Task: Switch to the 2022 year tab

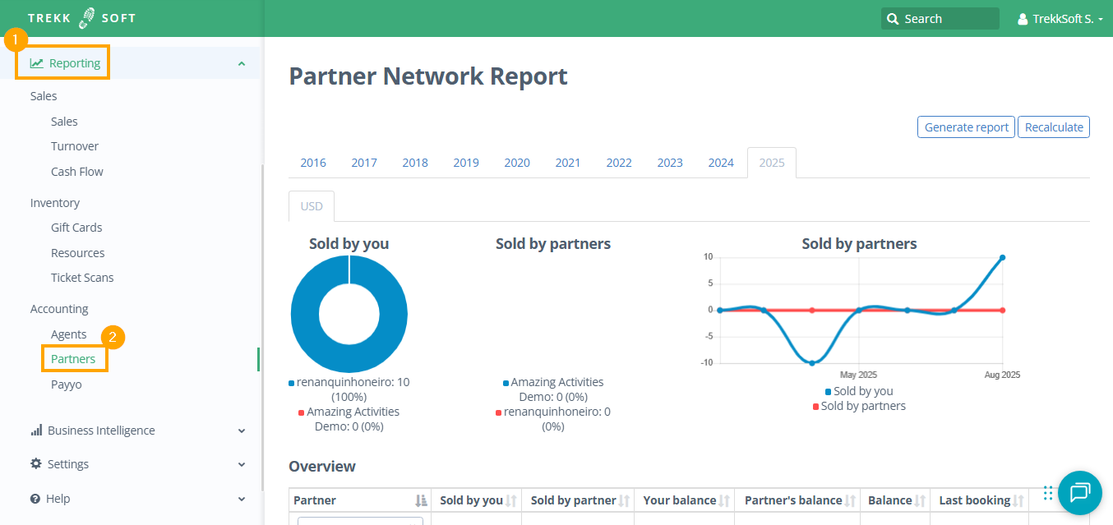Action: point(619,163)
